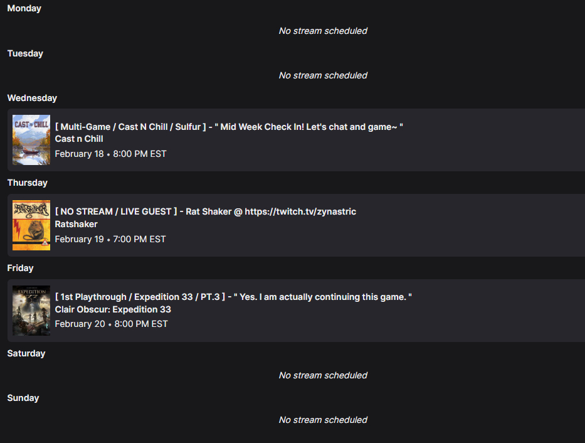The width and height of the screenshot is (585, 443).
Task: Select the Ratshaker game name label
Action: click(x=76, y=224)
